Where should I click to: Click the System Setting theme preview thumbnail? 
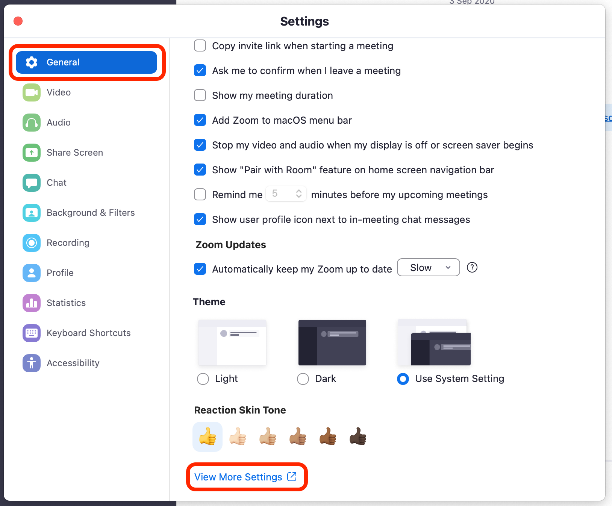pos(434,342)
